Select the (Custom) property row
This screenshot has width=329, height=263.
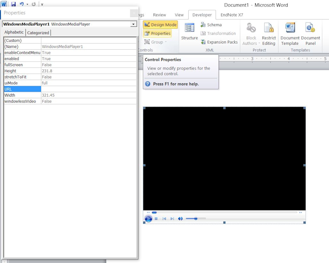pyautogui.click(x=70, y=41)
